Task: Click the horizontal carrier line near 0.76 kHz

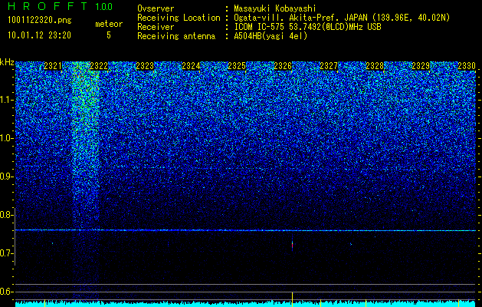Action: (246, 230)
